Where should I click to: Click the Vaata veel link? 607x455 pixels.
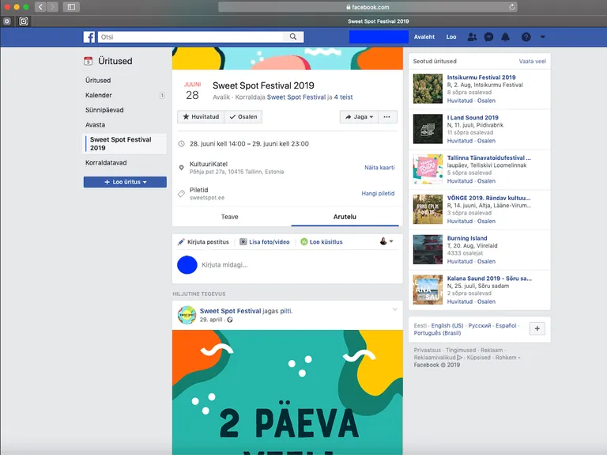[532, 61]
